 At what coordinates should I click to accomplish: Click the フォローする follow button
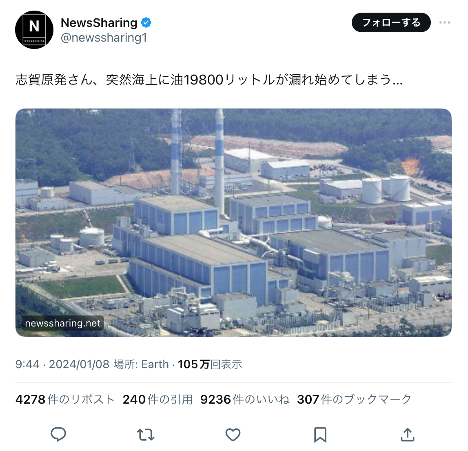point(391,22)
